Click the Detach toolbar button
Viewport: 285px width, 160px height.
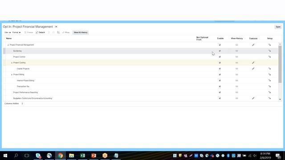coord(41,32)
